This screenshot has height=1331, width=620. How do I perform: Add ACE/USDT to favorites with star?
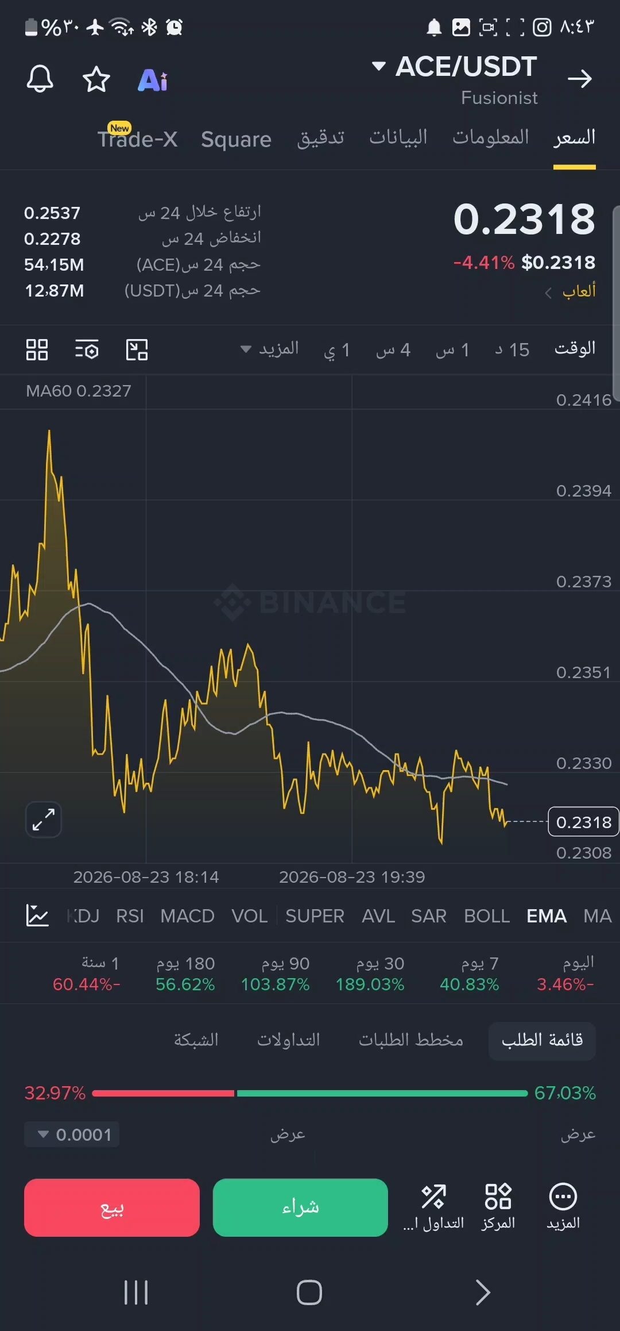point(96,79)
